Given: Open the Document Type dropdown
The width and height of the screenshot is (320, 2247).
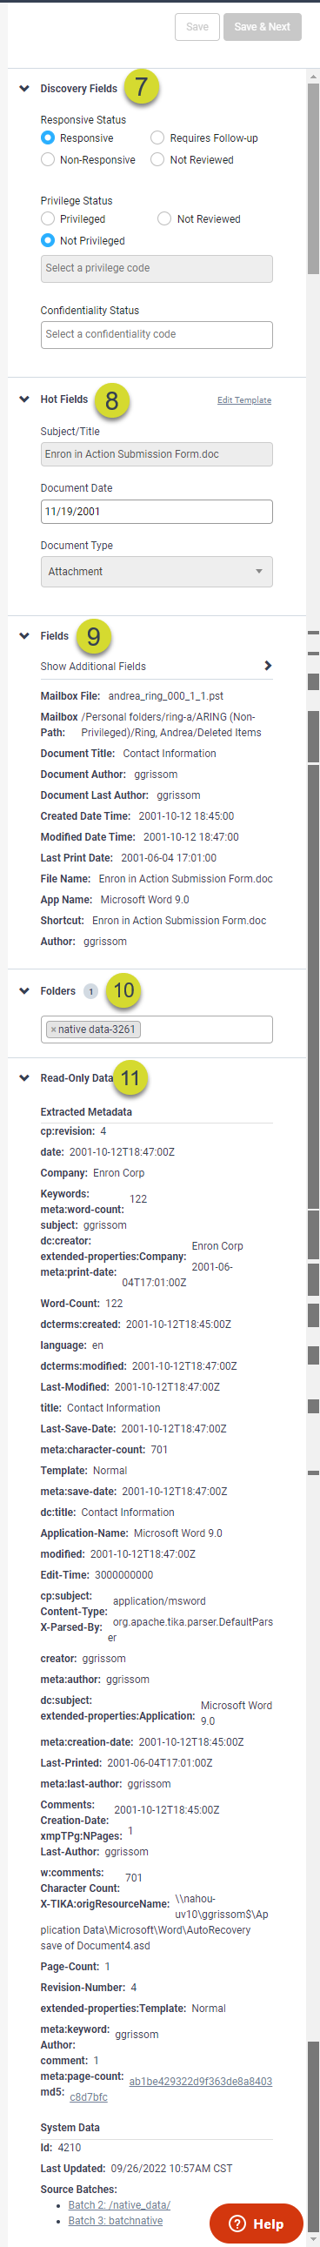Looking at the screenshot, I should pos(157,572).
